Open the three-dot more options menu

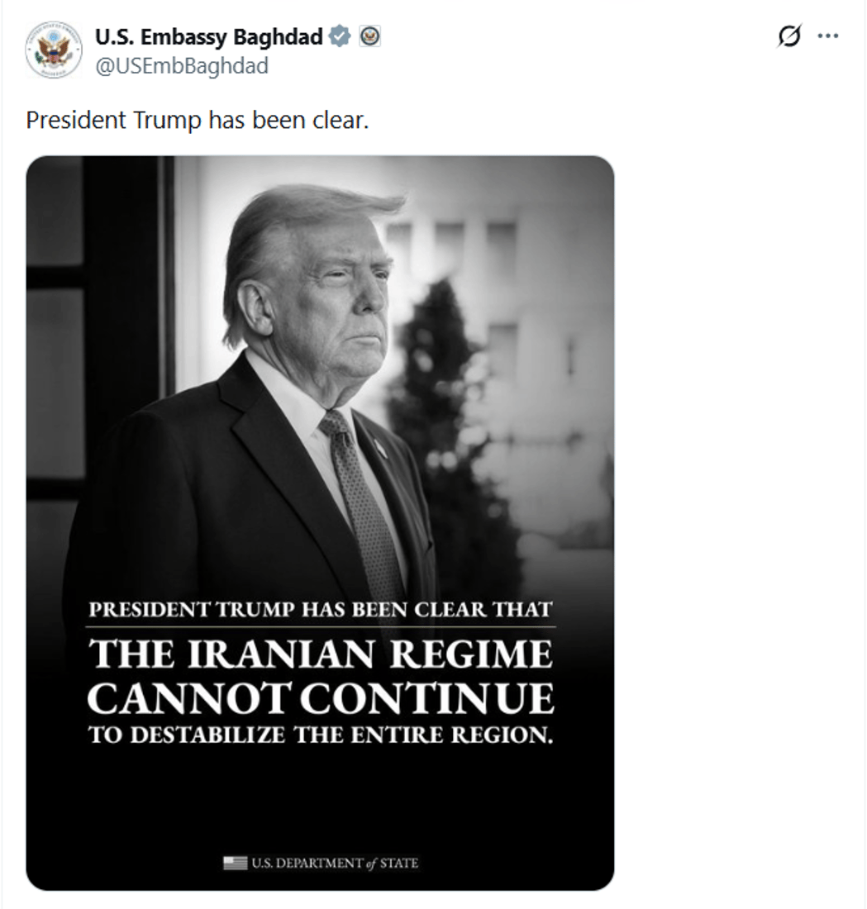tap(828, 36)
